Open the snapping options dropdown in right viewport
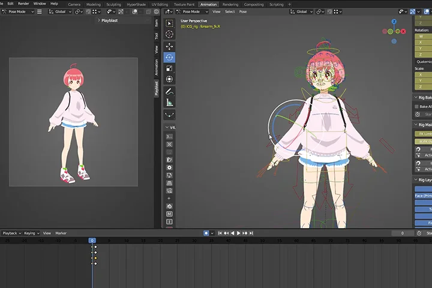Viewport: 432px width, 288px height. point(338,11)
